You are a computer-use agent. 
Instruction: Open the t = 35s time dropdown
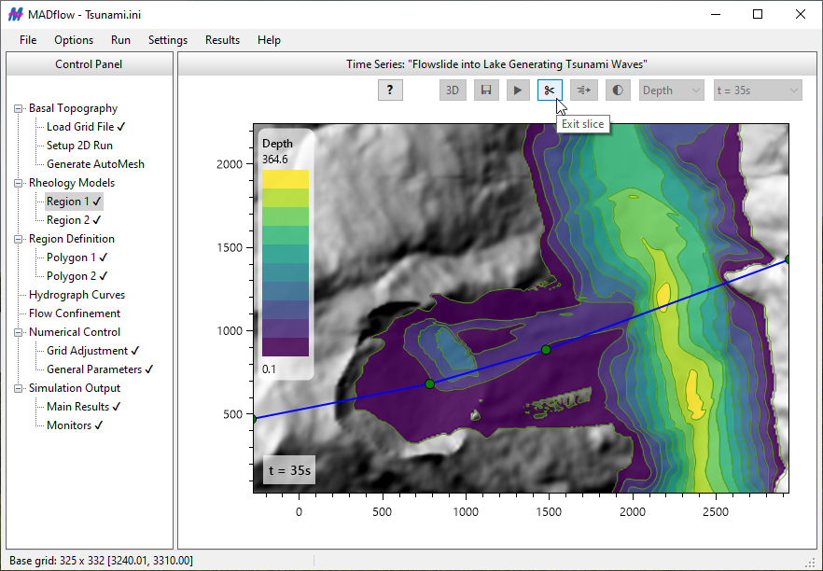757,91
